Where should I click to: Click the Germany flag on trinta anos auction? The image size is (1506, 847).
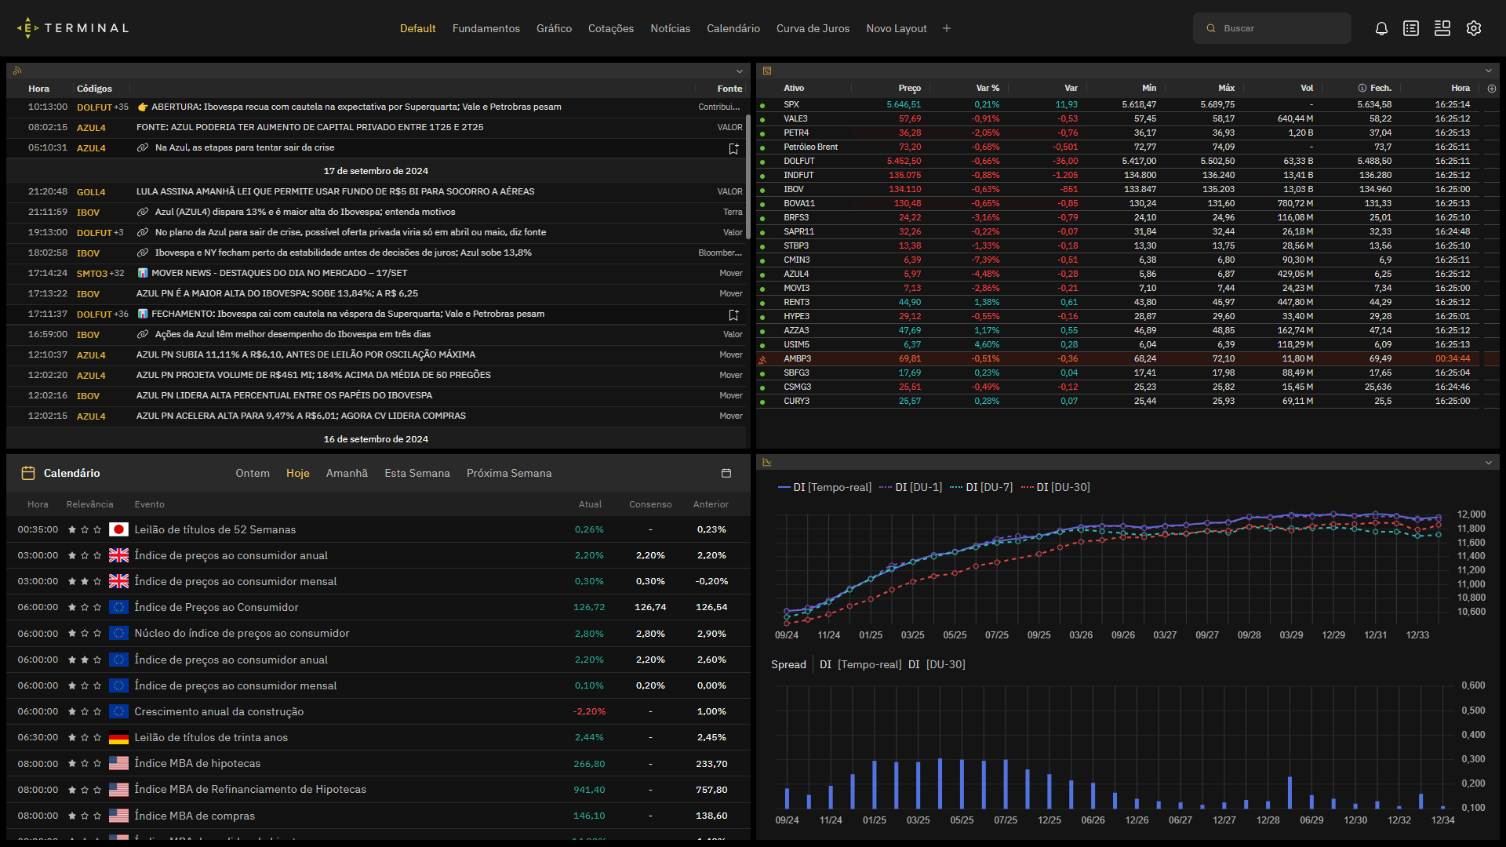118,737
